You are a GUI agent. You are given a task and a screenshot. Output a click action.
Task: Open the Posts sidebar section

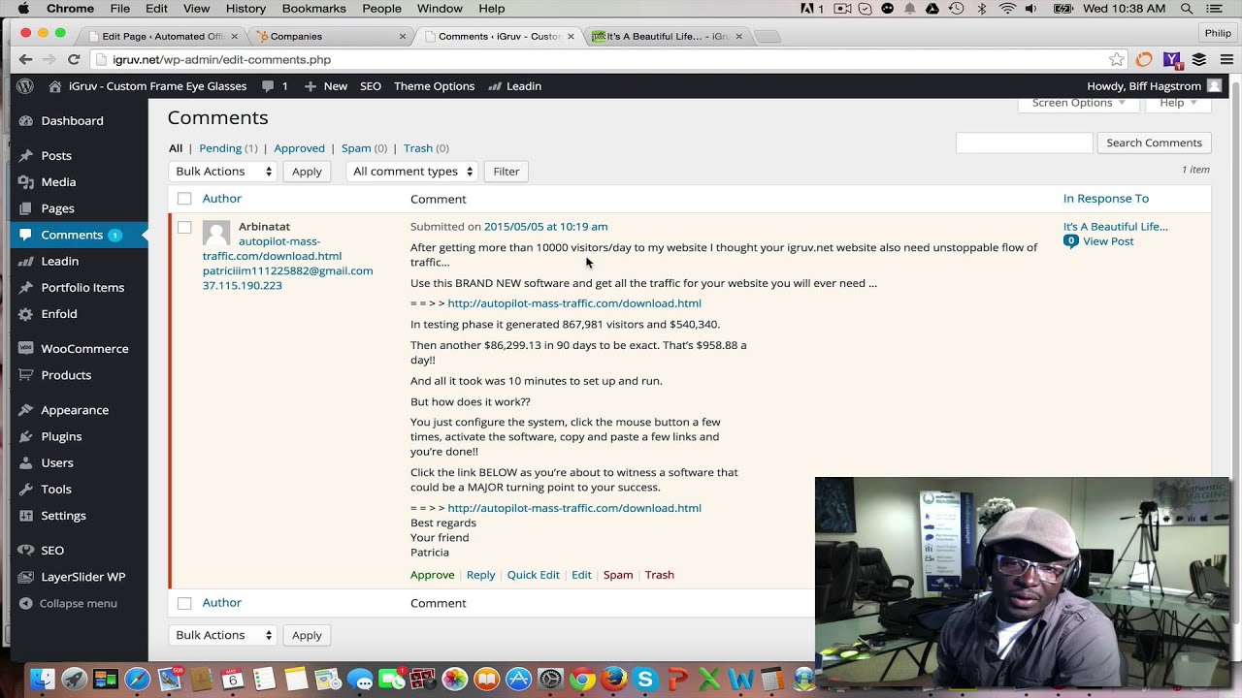(56, 156)
